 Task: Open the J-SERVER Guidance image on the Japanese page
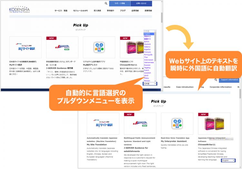tap(62, 47)
